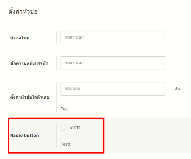This screenshot has height=159, width=191.
Task: Click the Test helper text under number field
Action: click(65, 109)
